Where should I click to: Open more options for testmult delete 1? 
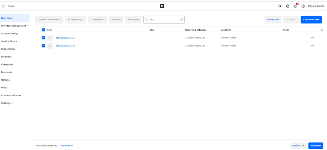tap(312, 38)
